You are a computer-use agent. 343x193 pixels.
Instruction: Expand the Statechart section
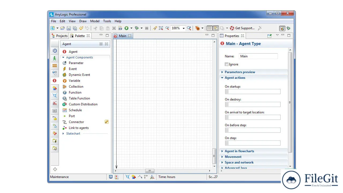[x=63, y=133]
